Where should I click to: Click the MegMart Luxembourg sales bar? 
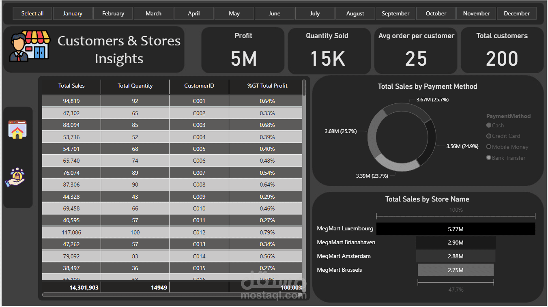(x=455, y=229)
